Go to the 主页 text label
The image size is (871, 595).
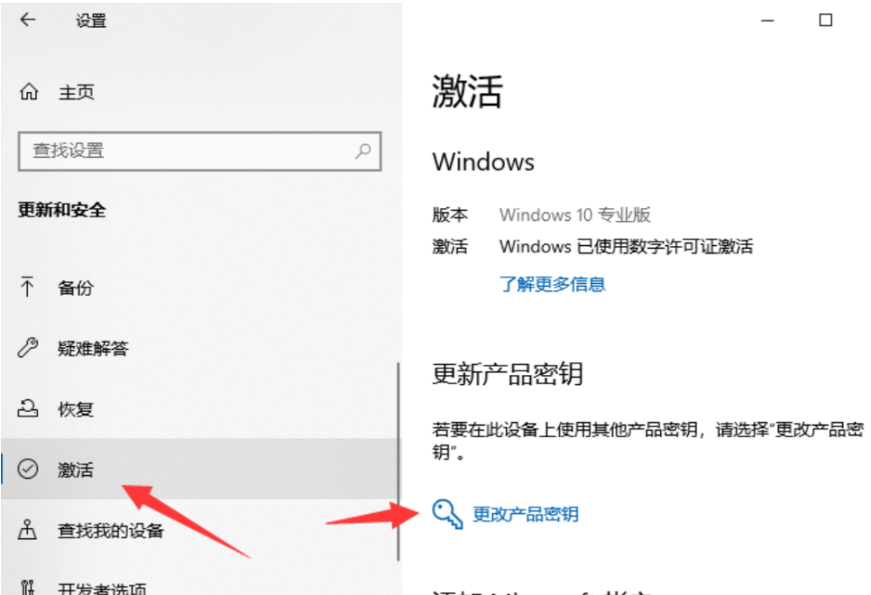(x=77, y=92)
